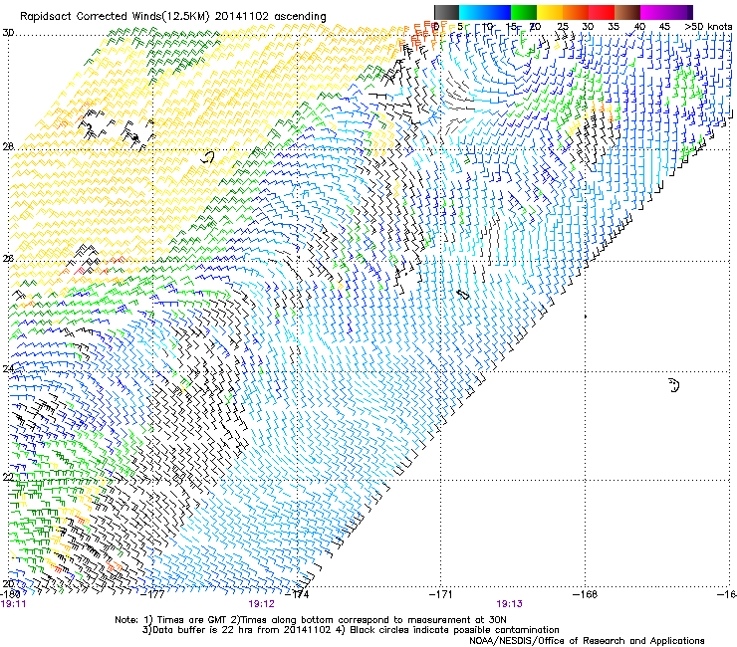Click the longitude label '-171'

(441, 594)
